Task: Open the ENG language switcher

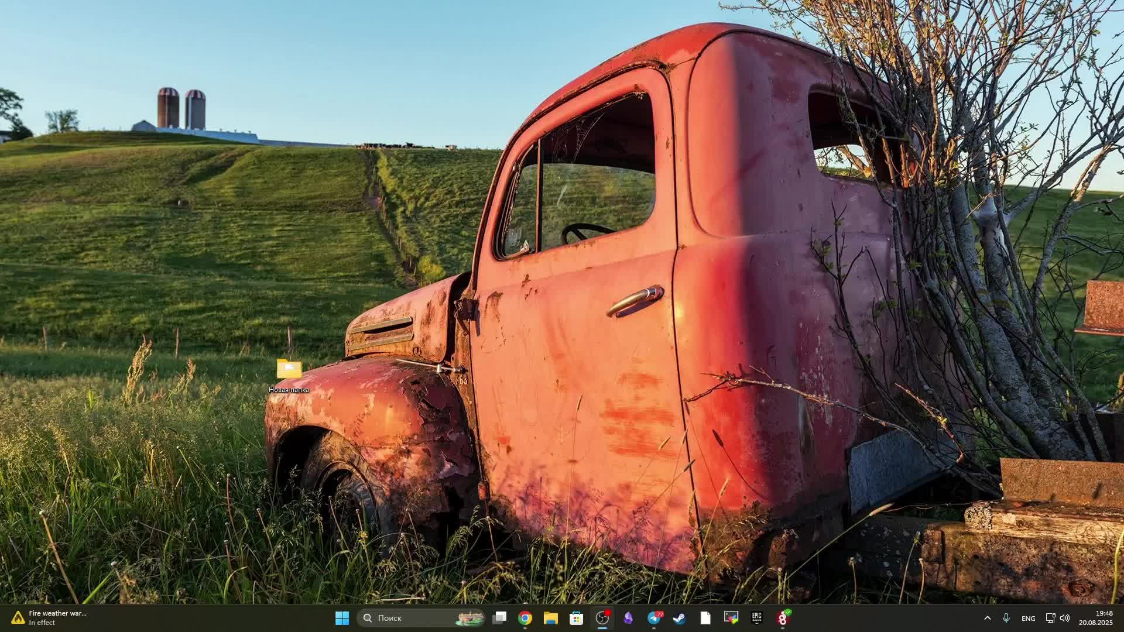Action: 1028,618
